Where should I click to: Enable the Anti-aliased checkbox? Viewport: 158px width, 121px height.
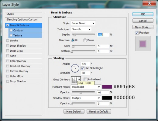click(x=85, y=79)
